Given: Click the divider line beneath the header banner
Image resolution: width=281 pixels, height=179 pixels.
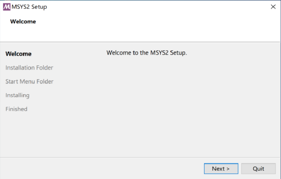Looking at the screenshot, I should [140, 42].
